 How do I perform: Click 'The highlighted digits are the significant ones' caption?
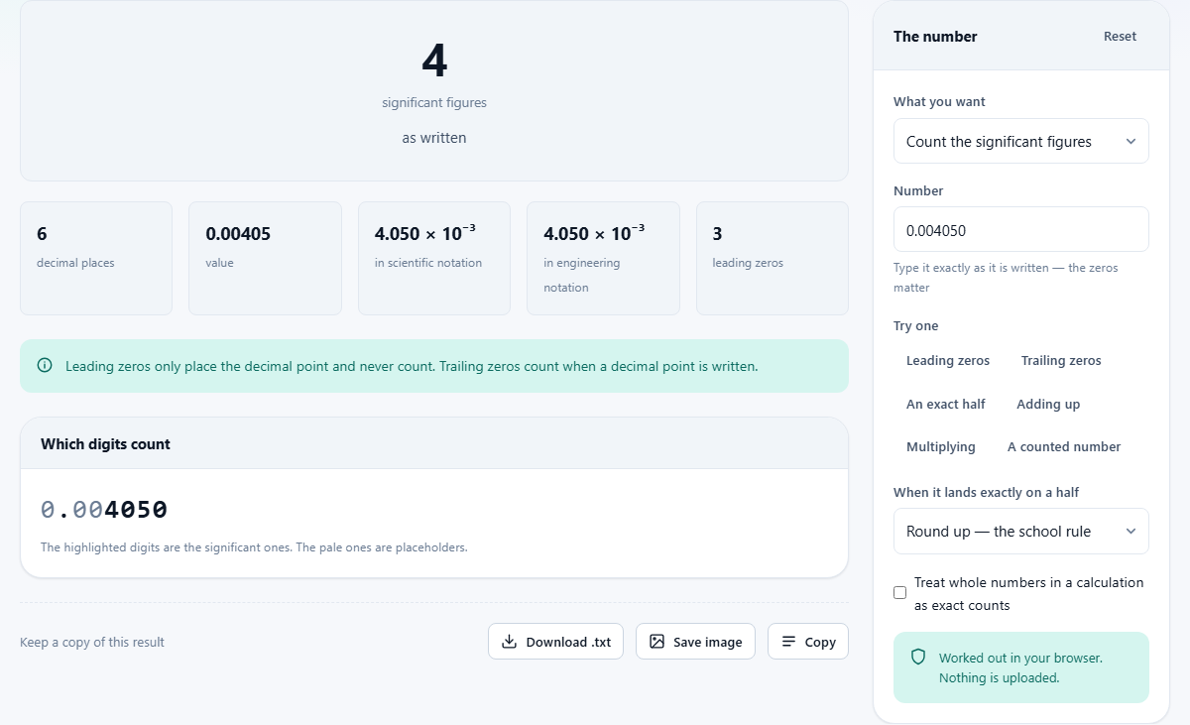[254, 546]
